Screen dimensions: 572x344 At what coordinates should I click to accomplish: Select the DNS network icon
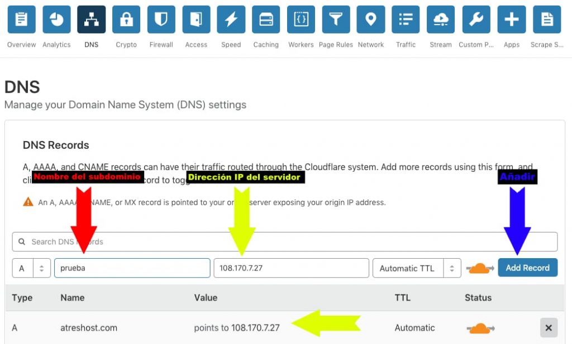[92, 20]
